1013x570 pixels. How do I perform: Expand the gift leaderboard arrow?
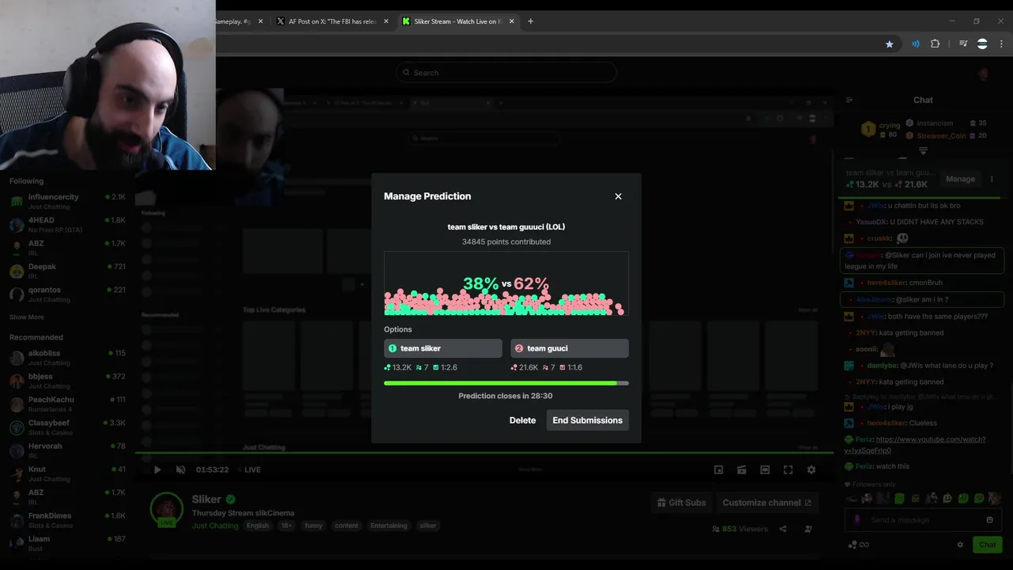[x=923, y=150]
